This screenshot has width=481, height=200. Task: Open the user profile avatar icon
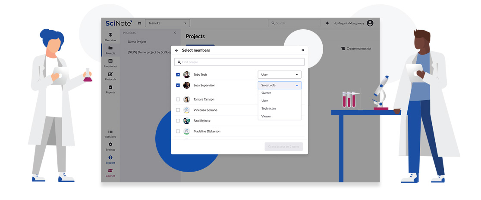[370, 23]
